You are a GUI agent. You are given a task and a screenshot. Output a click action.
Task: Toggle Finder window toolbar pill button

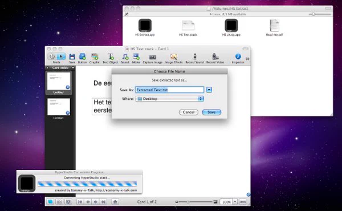(328, 9)
